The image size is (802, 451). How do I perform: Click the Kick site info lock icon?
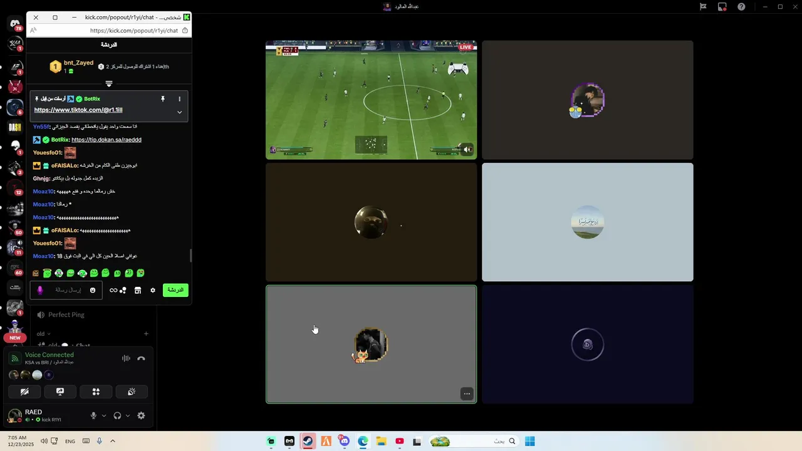tap(185, 30)
